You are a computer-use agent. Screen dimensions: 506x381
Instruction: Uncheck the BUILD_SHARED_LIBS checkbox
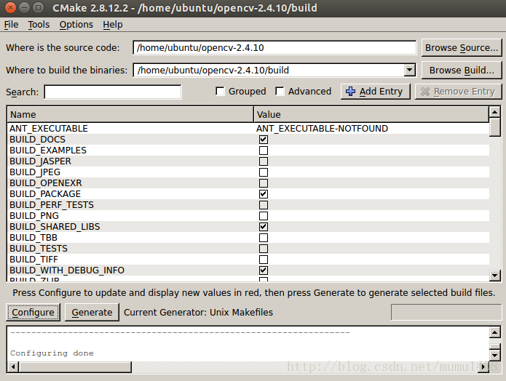point(264,227)
